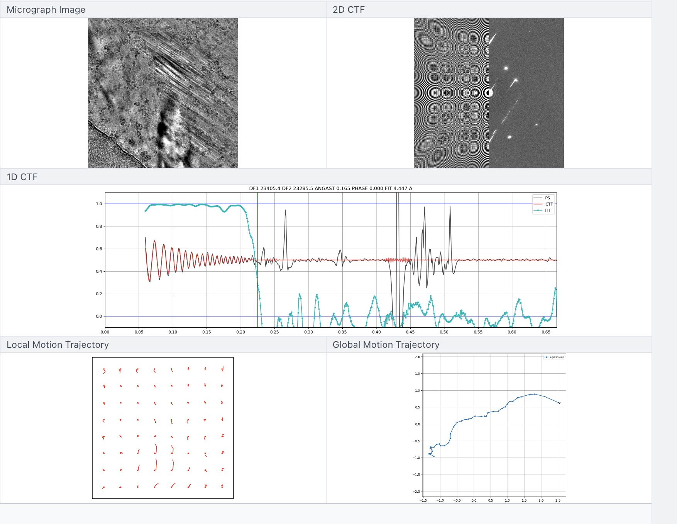Click the PS entry in the 1D CTF legend

[x=543, y=198]
